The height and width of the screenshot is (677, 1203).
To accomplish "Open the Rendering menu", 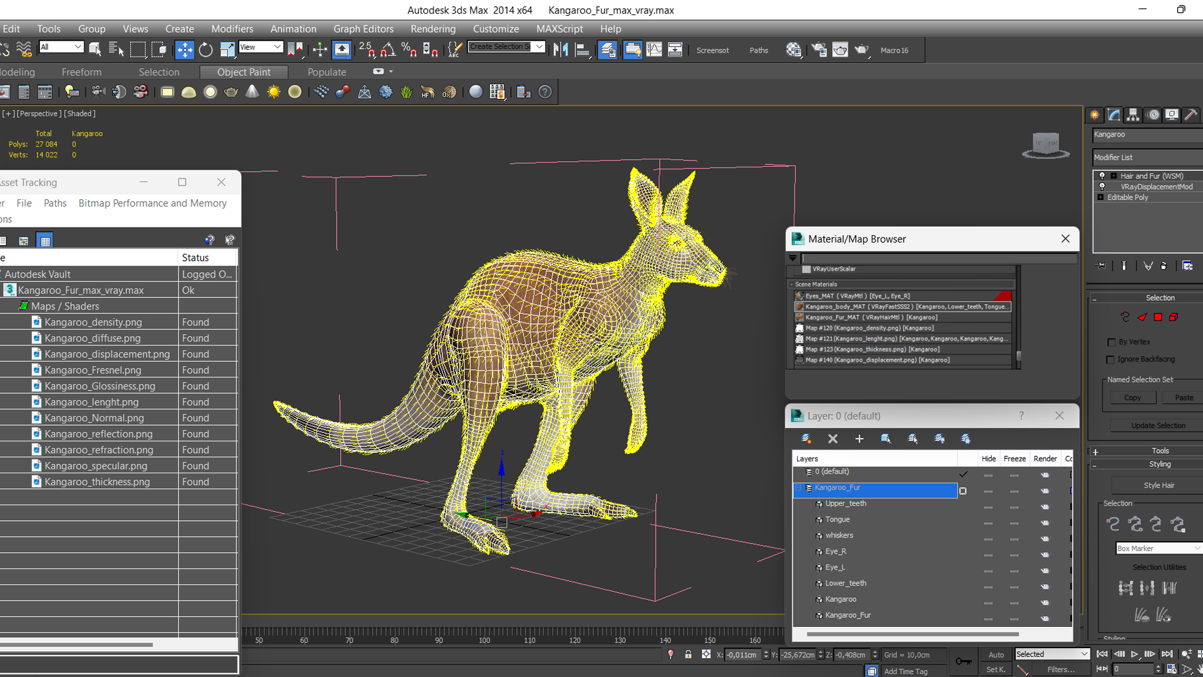I will pyautogui.click(x=433, y=29).
